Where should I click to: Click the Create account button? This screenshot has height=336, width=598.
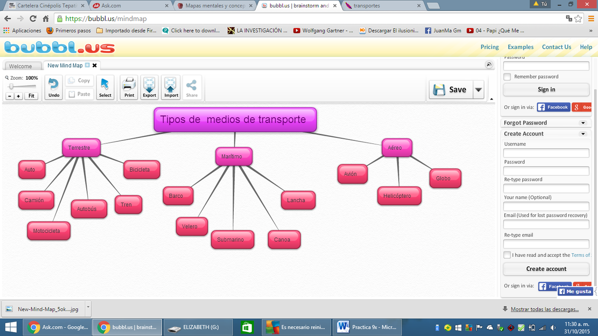click(546, 269)
